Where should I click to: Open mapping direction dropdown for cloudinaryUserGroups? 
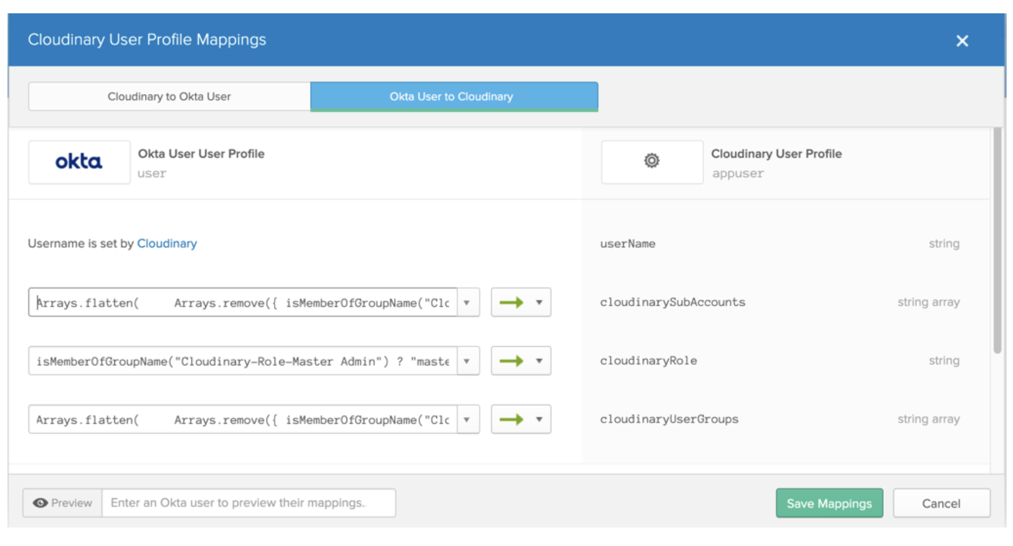point(539,419)
